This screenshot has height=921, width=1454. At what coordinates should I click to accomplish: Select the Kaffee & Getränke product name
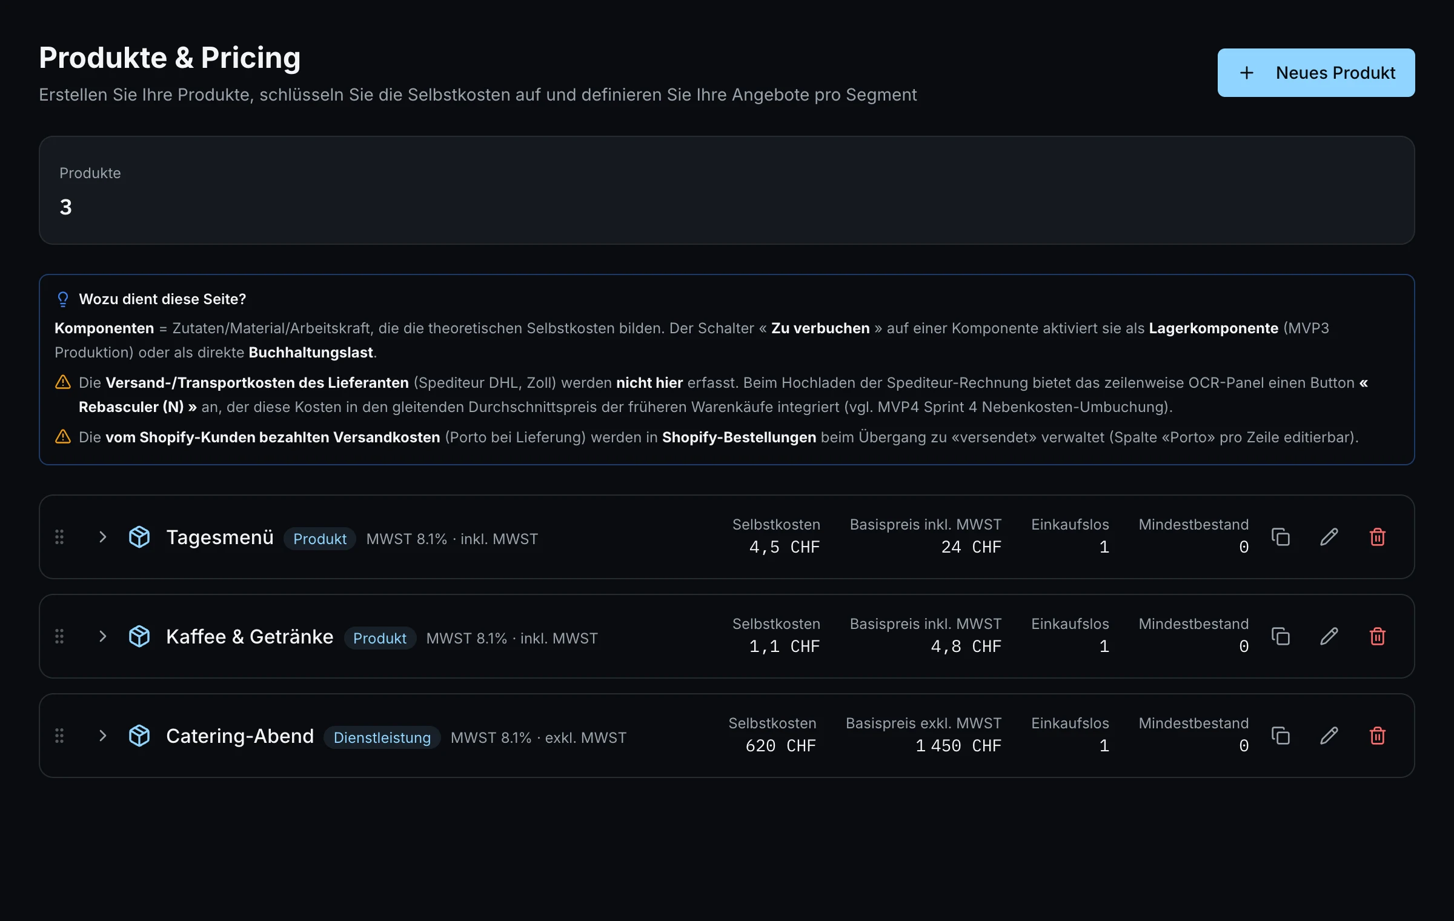[250, 636]
